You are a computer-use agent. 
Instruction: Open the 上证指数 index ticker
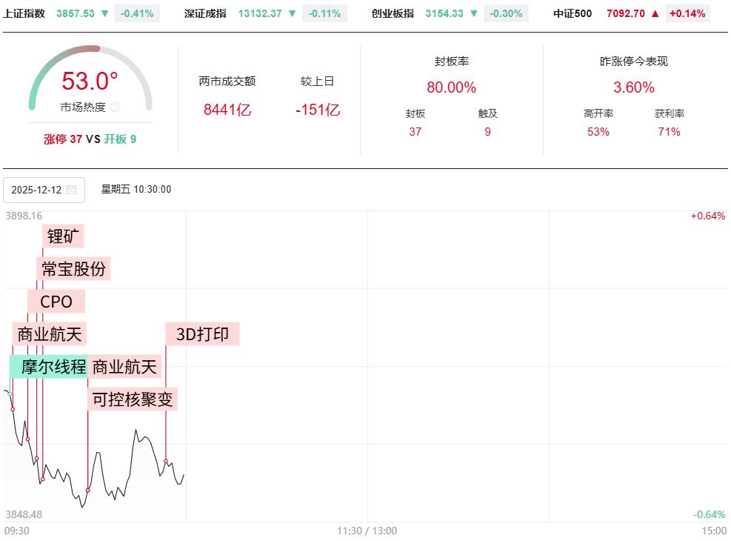tap(24, 13)
